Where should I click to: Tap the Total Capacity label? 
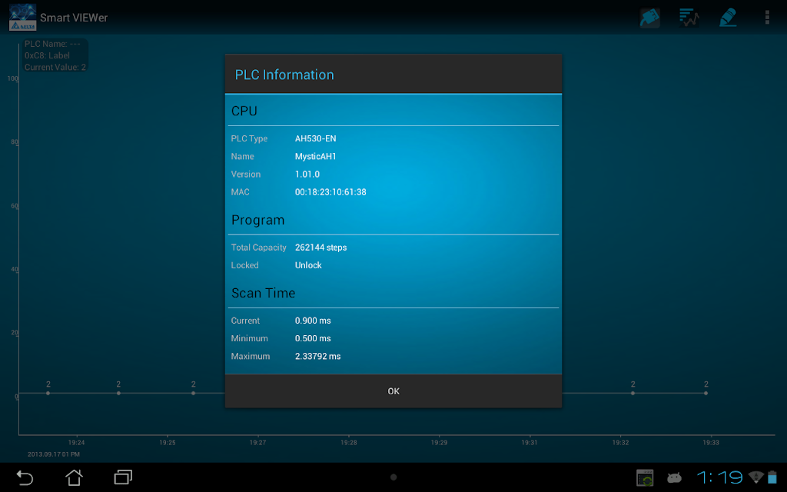point(258,248)
